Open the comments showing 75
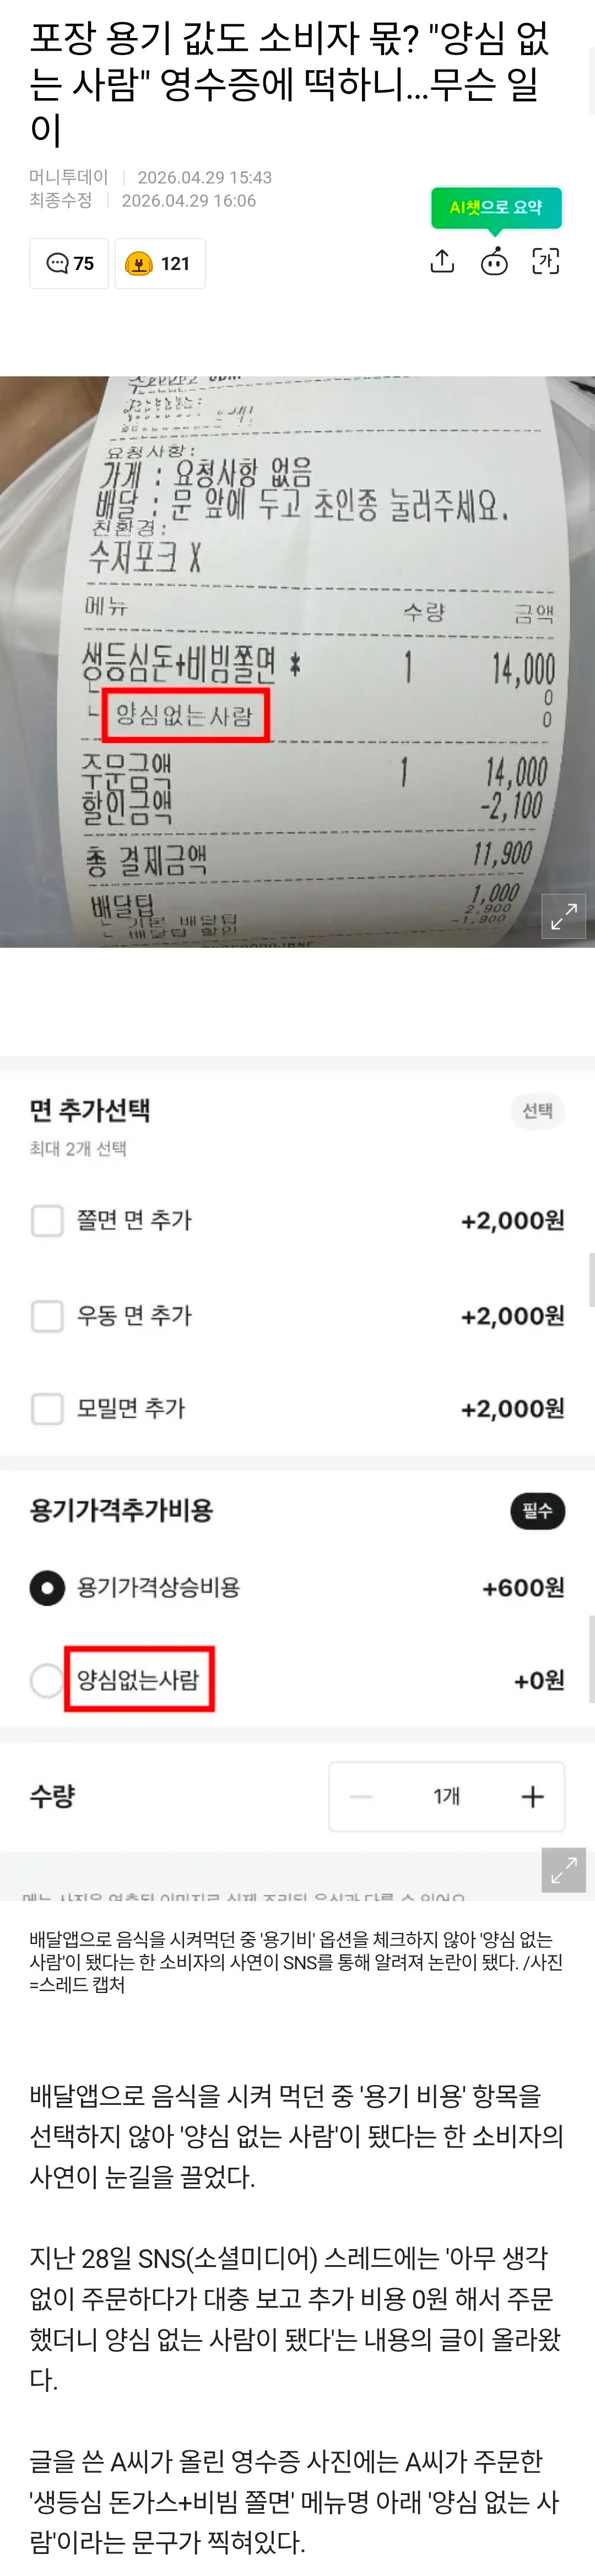 point(69,264)
